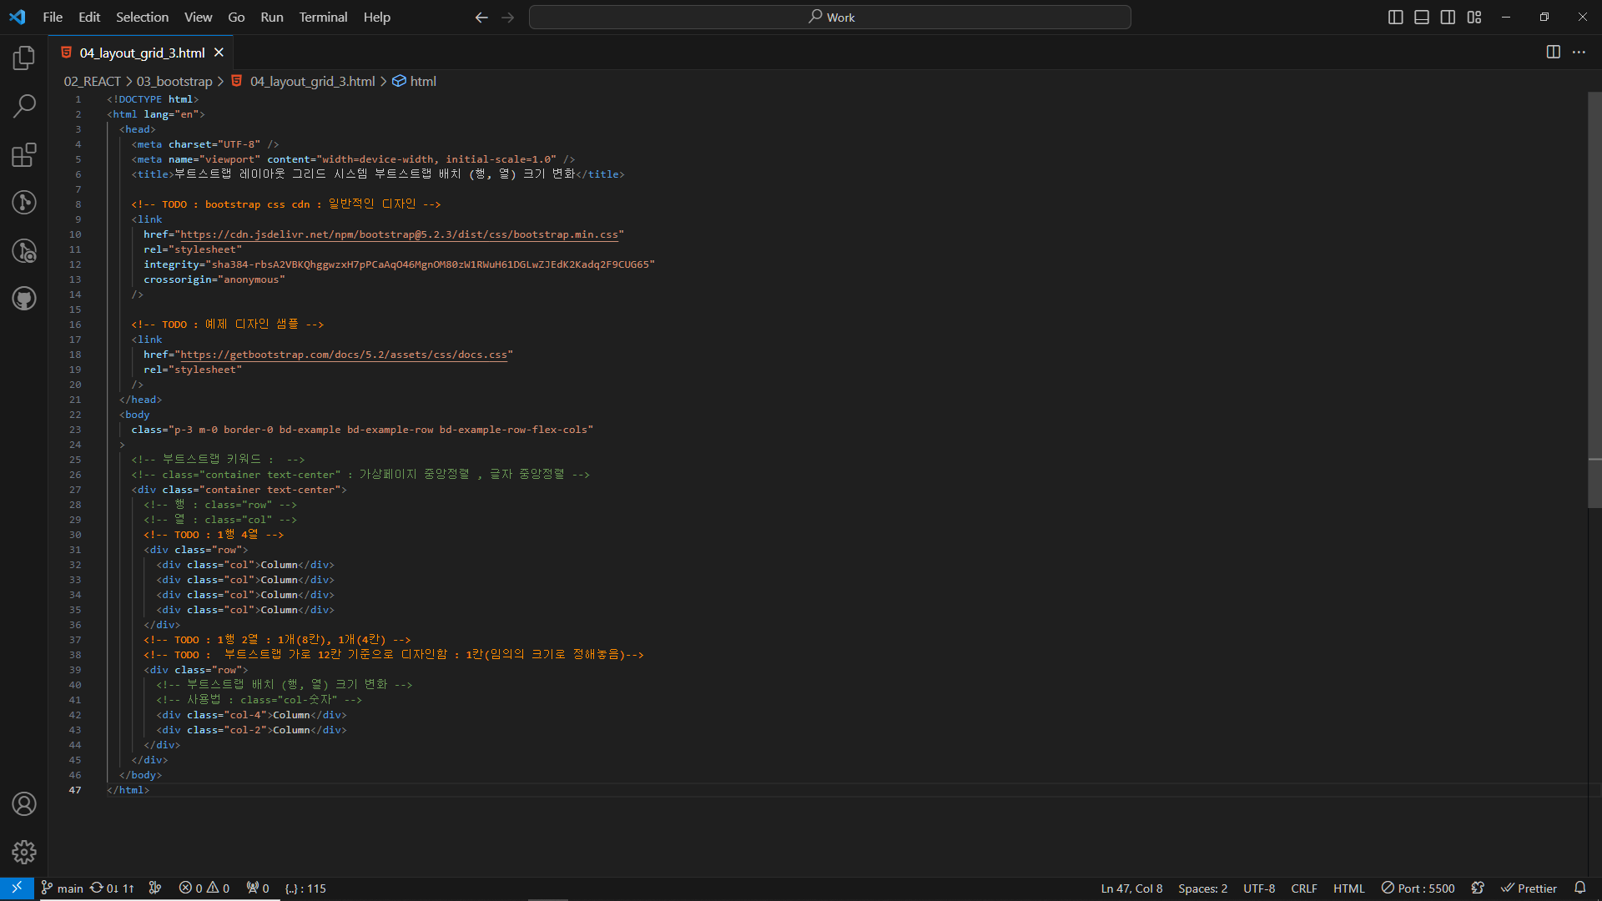Toggle the secondary side bar layout button
The height and width of the screenshot is (901, 1602).
[1448, 18]
